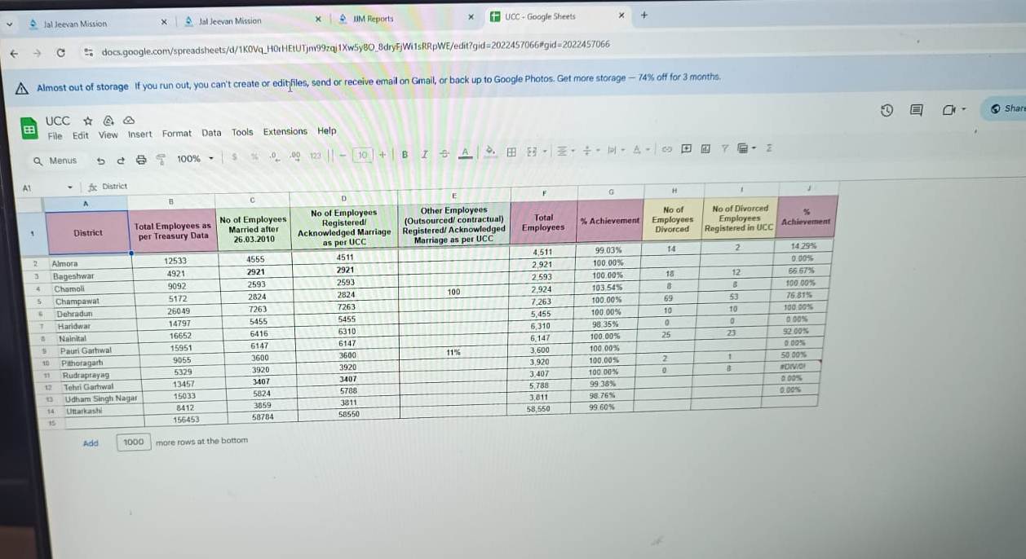Click the row count input showing 1000

(x=133, y=442)
